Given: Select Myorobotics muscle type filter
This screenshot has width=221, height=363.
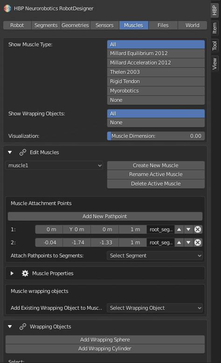Looking at the screenshot, I should 156,91.
